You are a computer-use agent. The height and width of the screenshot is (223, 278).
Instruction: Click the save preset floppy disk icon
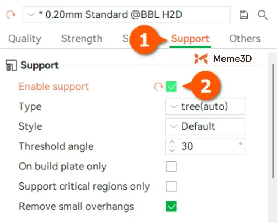(244, 15)
